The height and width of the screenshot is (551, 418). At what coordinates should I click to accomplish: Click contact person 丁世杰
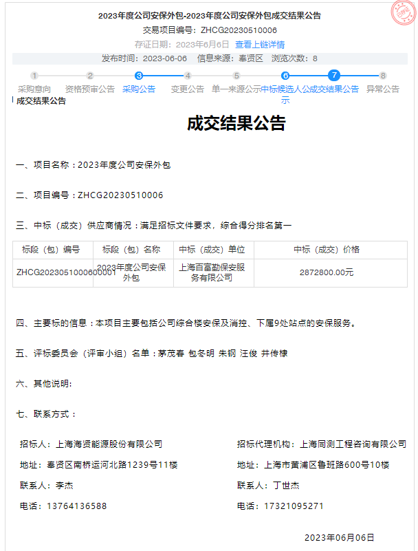point(286,485)
